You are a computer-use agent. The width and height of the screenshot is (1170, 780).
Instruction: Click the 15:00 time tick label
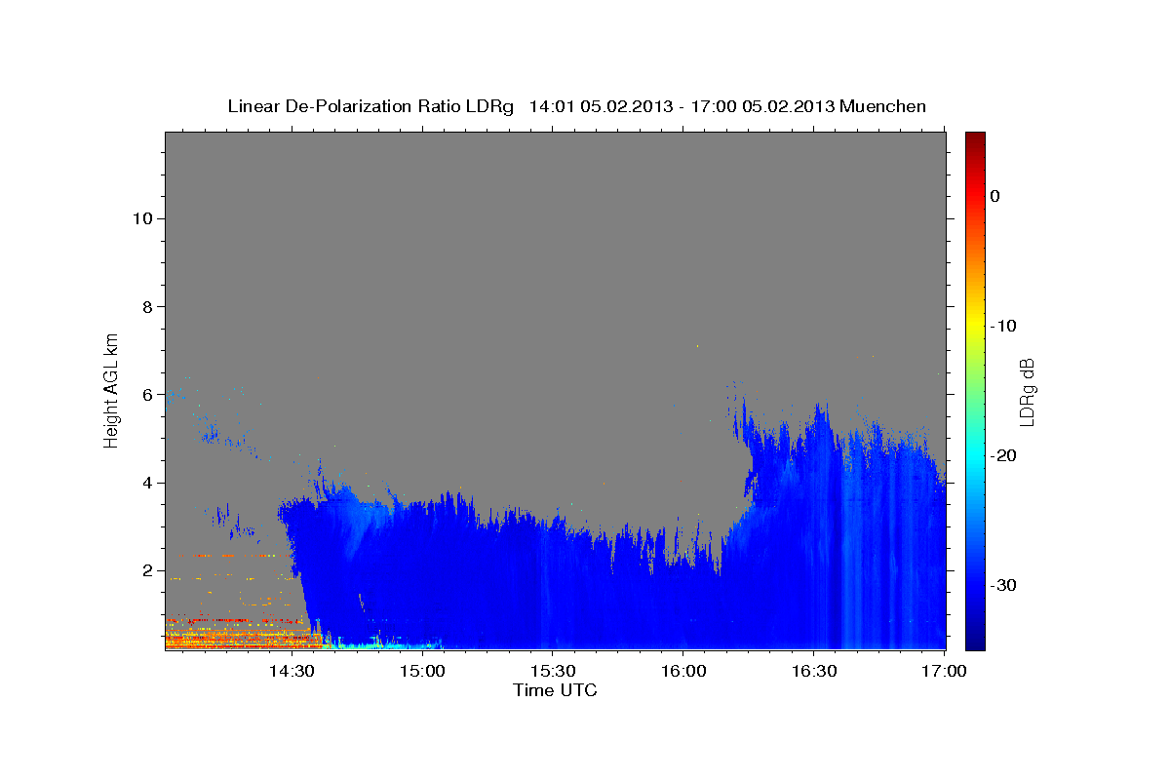(422, 672)
